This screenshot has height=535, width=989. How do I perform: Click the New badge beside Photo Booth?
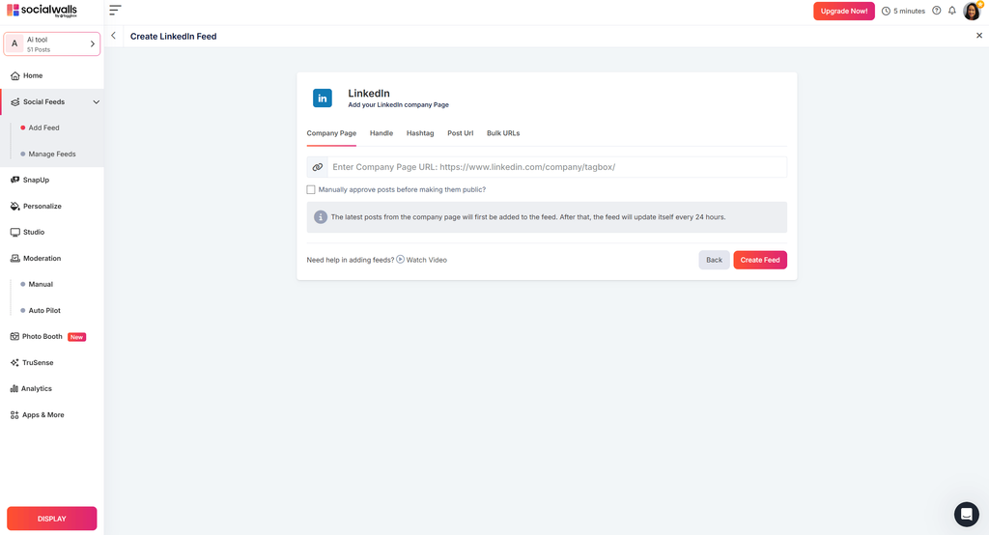77,337
